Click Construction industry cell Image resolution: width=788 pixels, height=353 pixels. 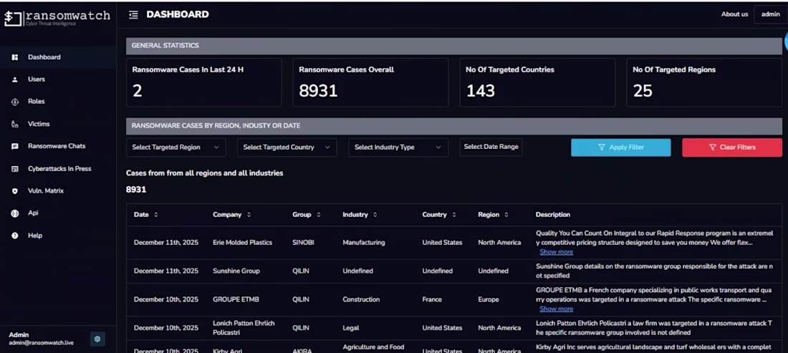(361, 299)
